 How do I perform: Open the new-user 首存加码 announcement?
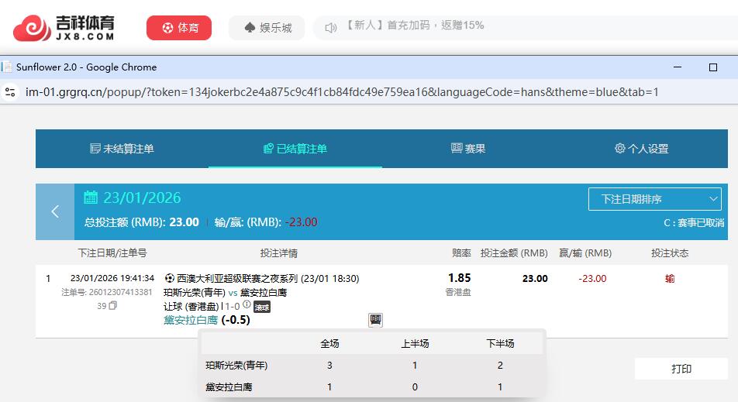pyautogui.click(x=414, y=26)
